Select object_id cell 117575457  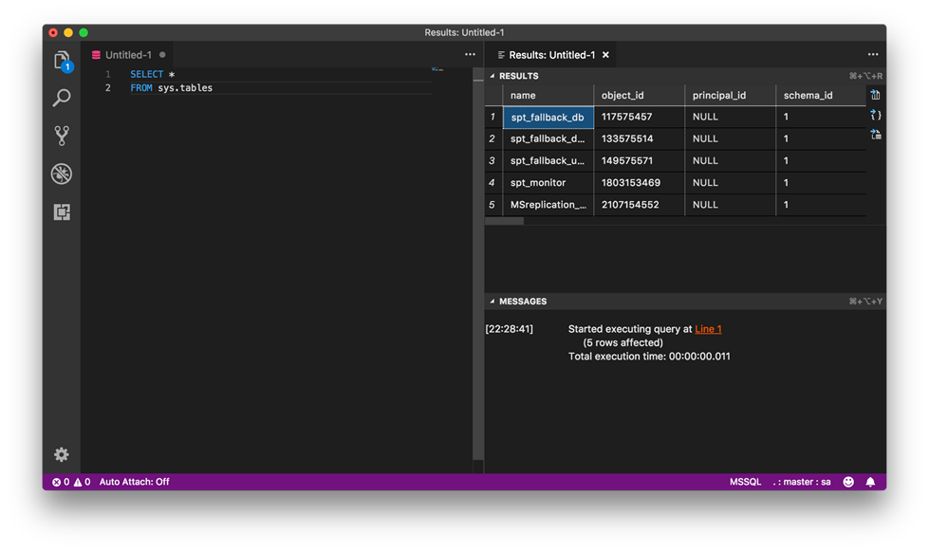(640, 118)
